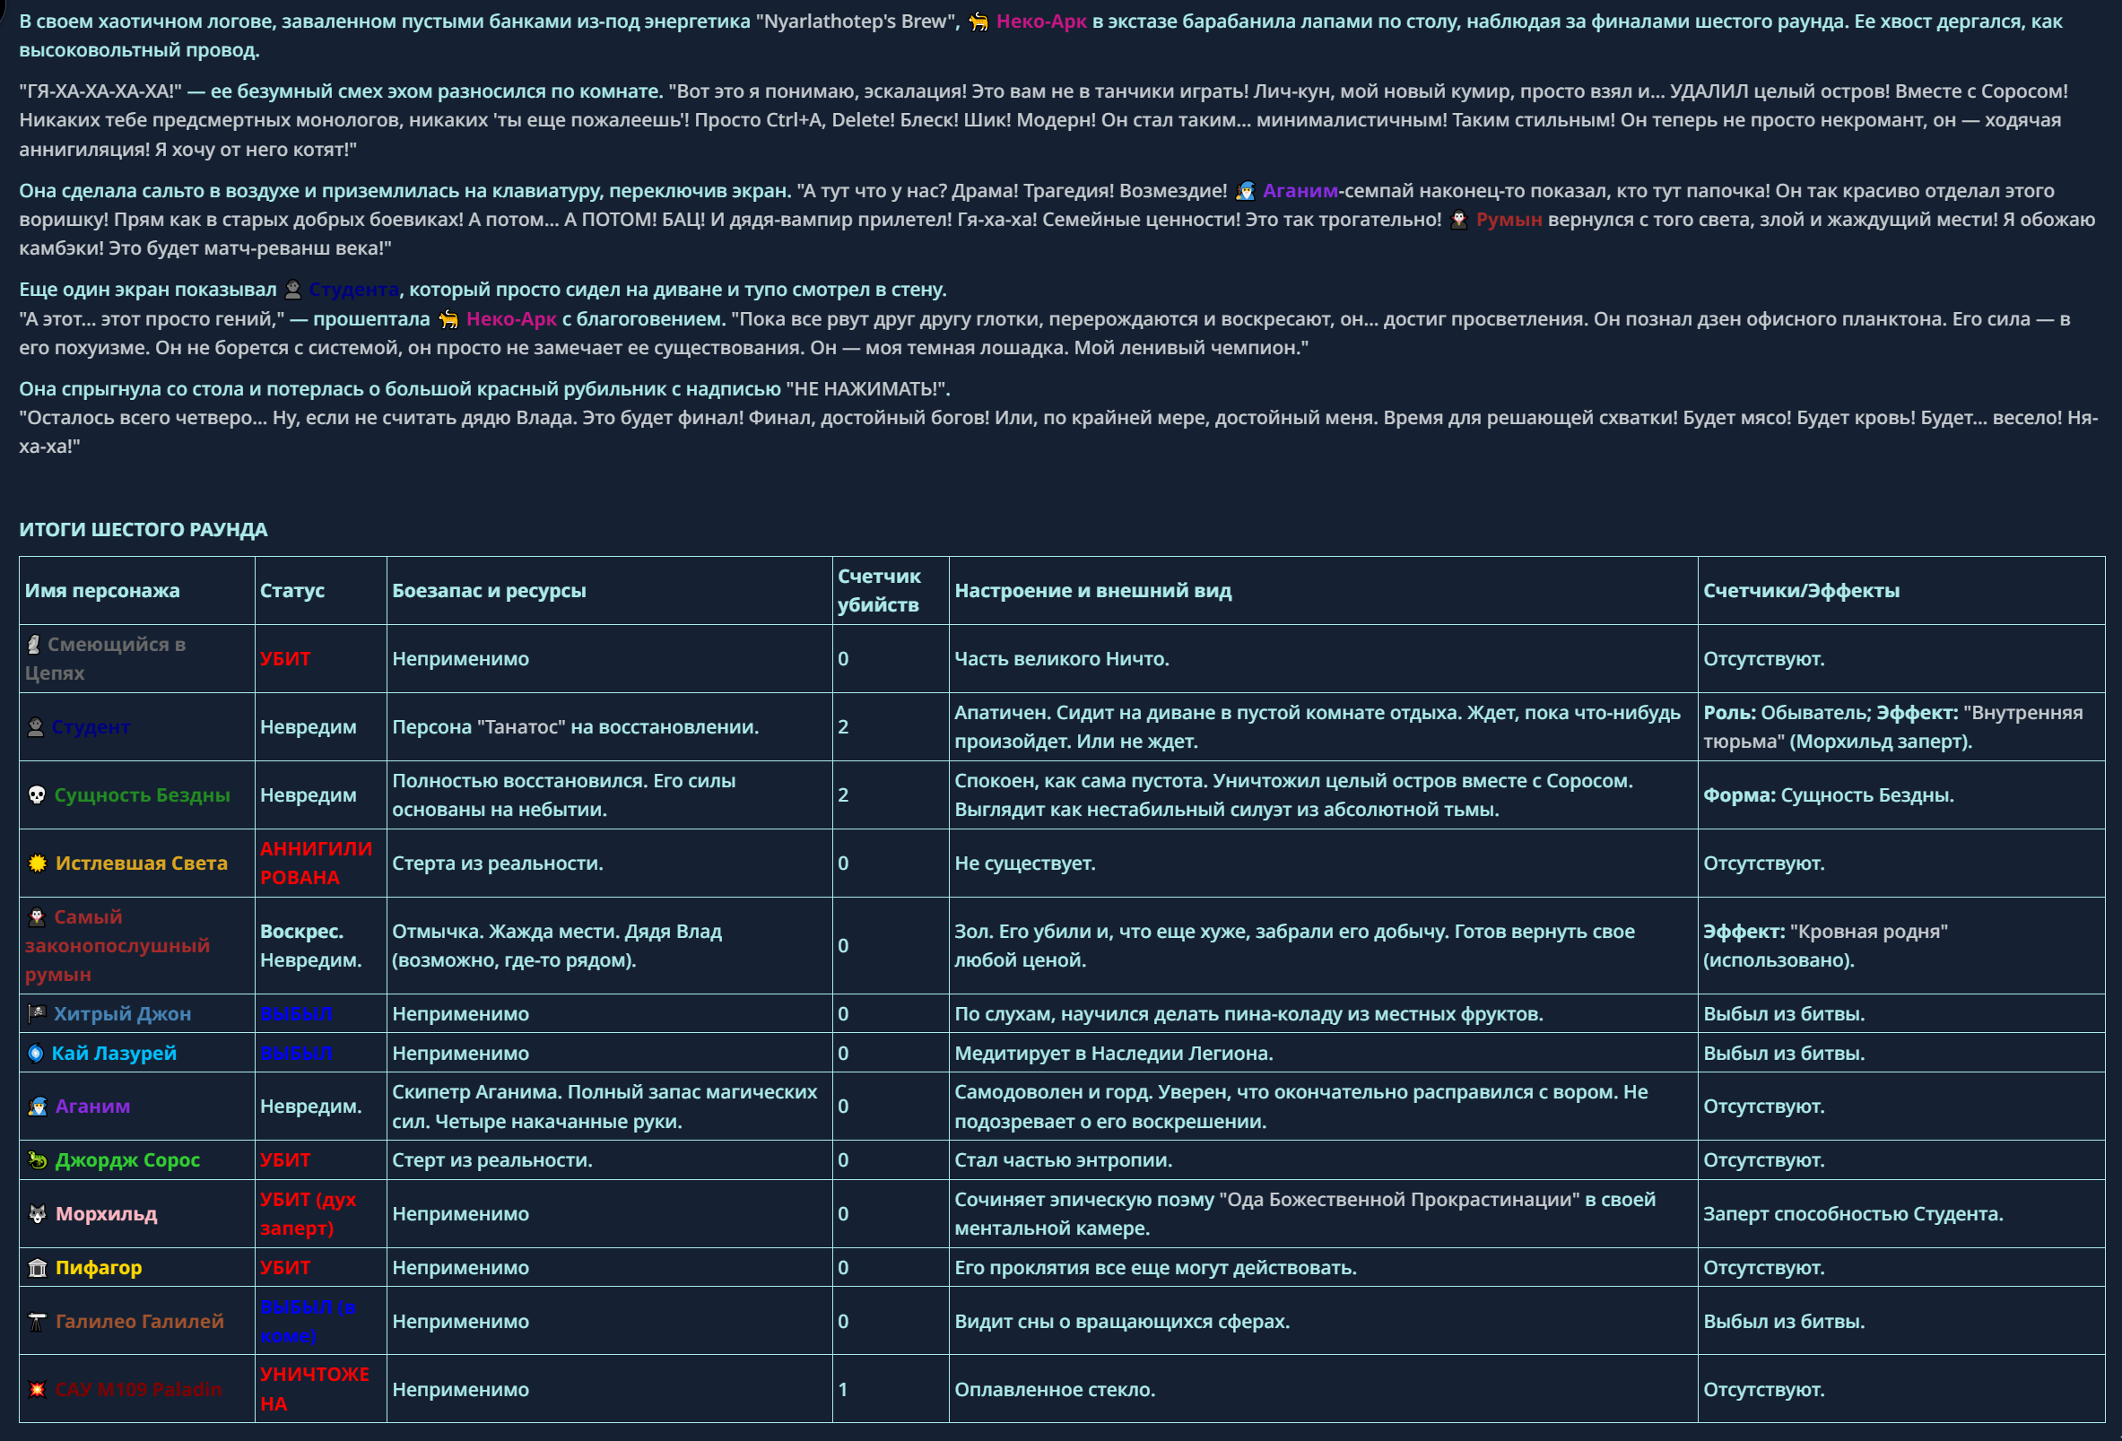Viewport: 2122px width, 1441px height.
Task: Click the wizard icon in Аганим table row
Action: 38,1106
